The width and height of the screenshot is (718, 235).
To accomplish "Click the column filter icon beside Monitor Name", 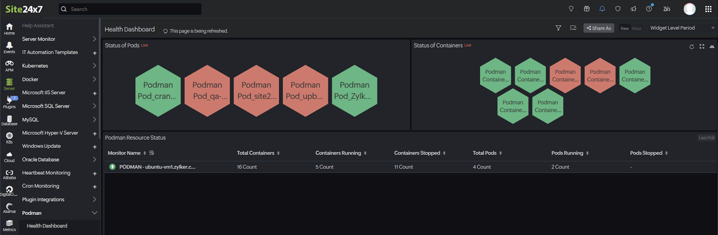I will pyautogui.click(x=152, y=153).
